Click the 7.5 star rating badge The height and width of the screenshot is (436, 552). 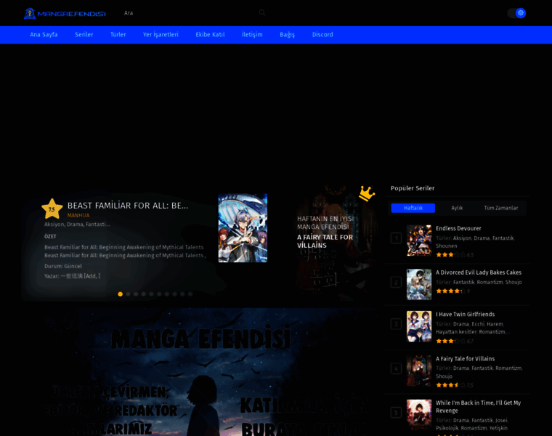coord(52,209)
